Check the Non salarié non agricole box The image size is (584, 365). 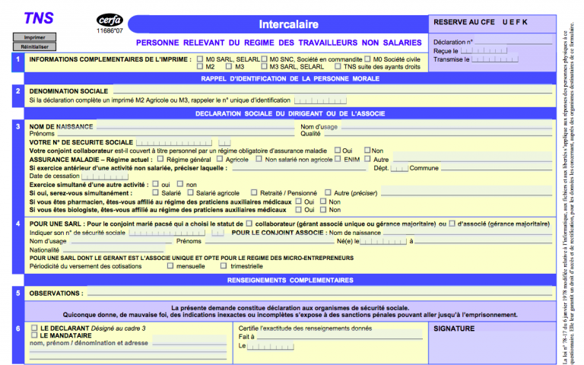258,159
